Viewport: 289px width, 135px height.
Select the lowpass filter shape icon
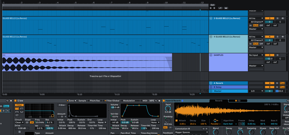click(x=17, y=109)
